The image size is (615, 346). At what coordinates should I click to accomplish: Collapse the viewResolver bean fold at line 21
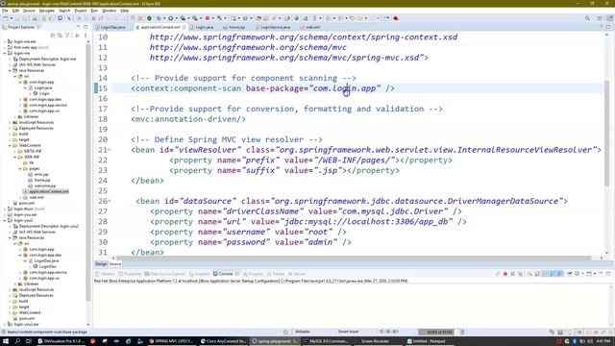tap(110, 150)
